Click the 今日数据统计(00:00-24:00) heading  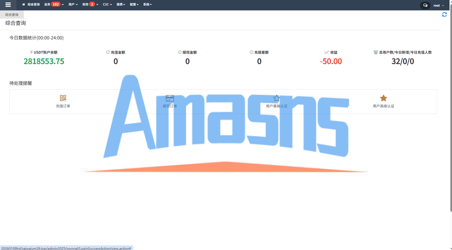[36, 38]
